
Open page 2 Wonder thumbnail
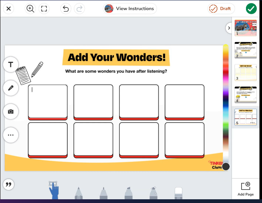(x=245, y=50)
